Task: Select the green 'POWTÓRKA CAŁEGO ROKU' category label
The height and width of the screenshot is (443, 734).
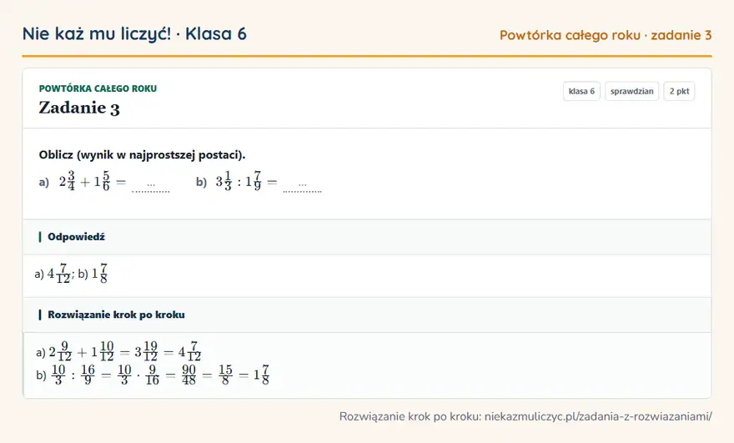Action: pyautogui.click(x=98, y=88)
